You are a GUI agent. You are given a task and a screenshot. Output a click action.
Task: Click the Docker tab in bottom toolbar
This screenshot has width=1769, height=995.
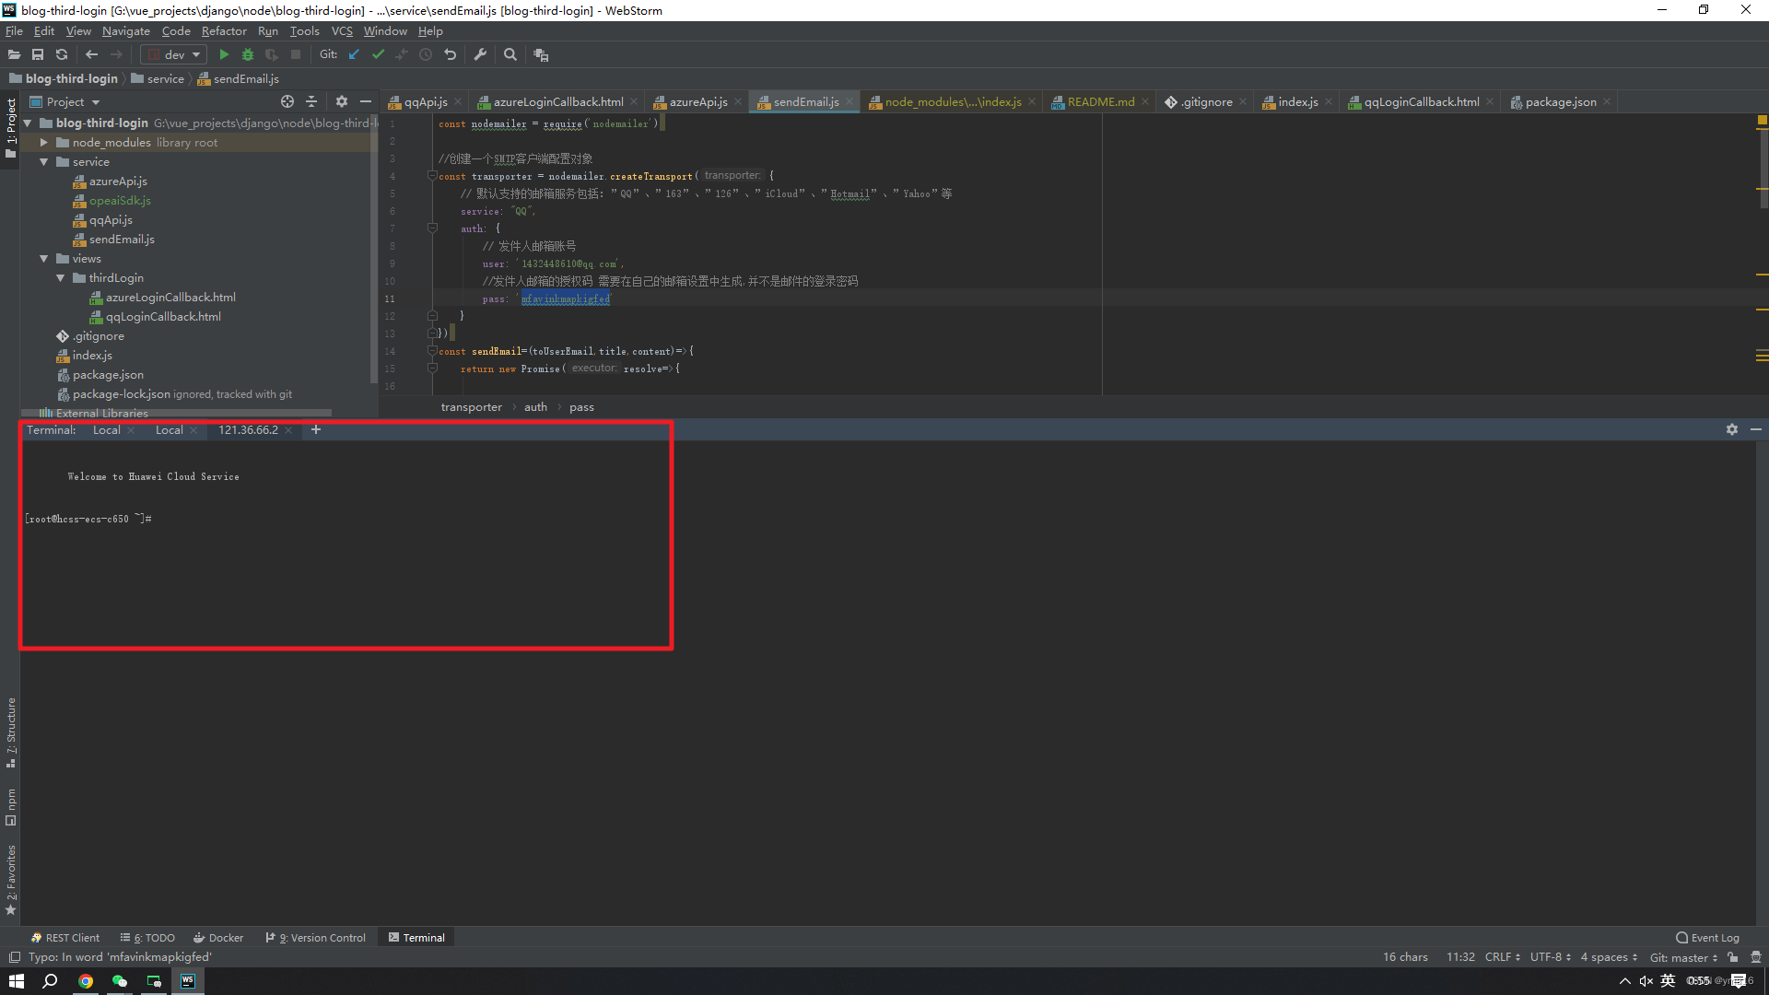point(222,937)
